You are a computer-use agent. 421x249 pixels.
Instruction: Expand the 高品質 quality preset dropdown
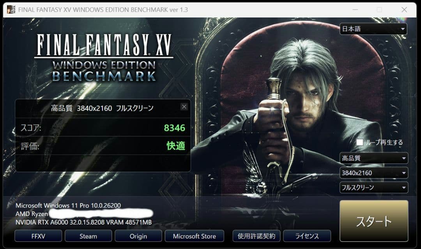pos(374,158)
